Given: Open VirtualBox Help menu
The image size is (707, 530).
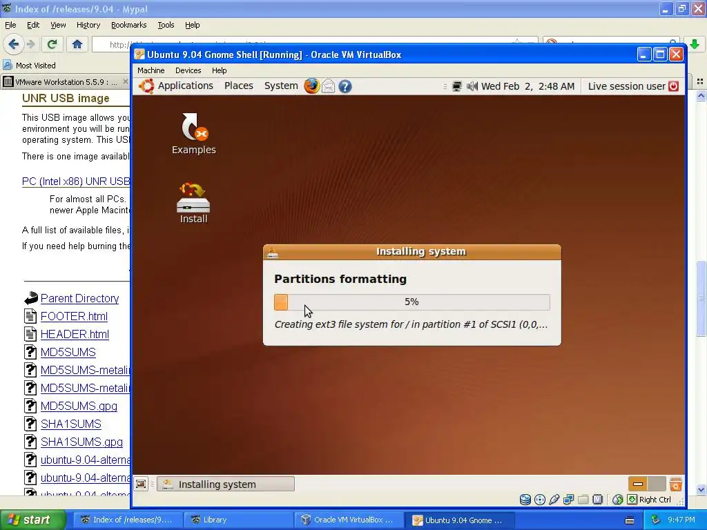Looking at the screenshot, I should (x=219, y=70).
